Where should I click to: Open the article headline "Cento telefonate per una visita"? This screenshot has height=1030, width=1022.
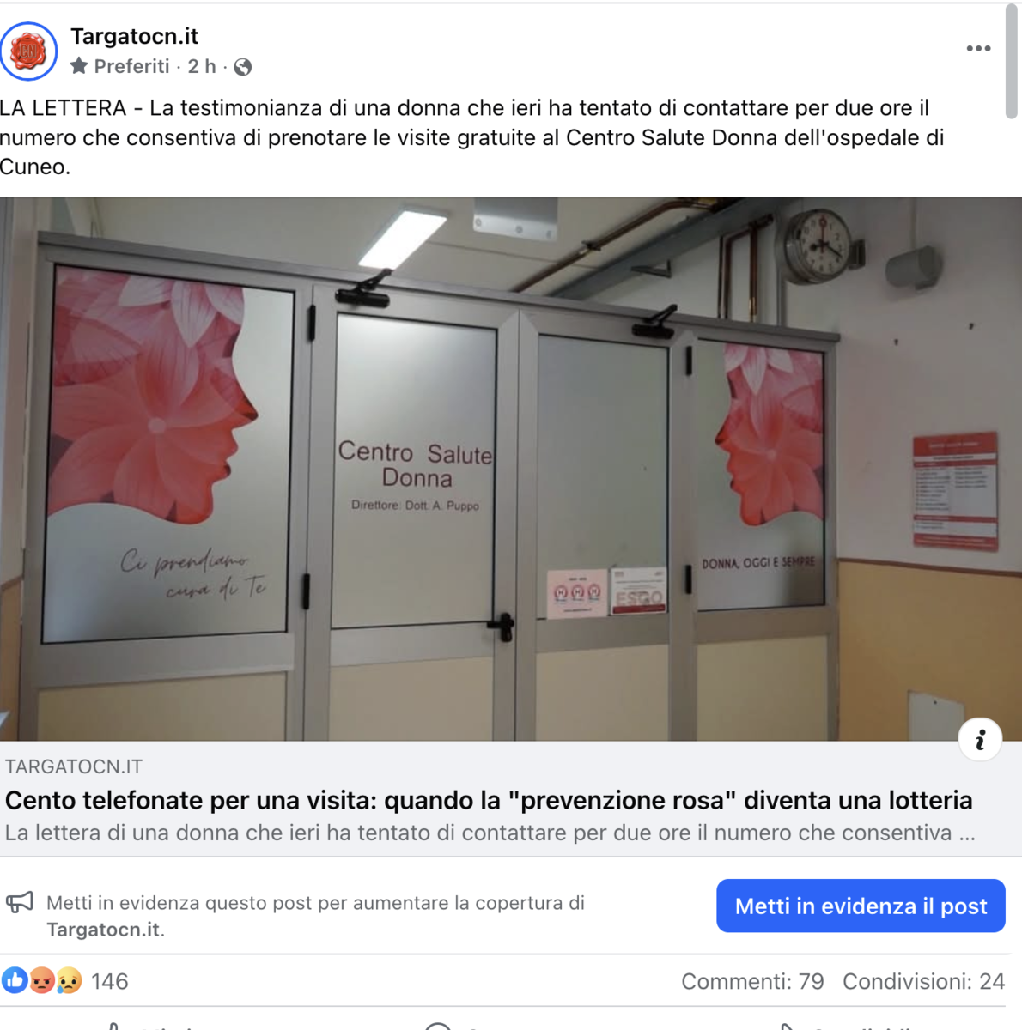click(x=489, y=800)
